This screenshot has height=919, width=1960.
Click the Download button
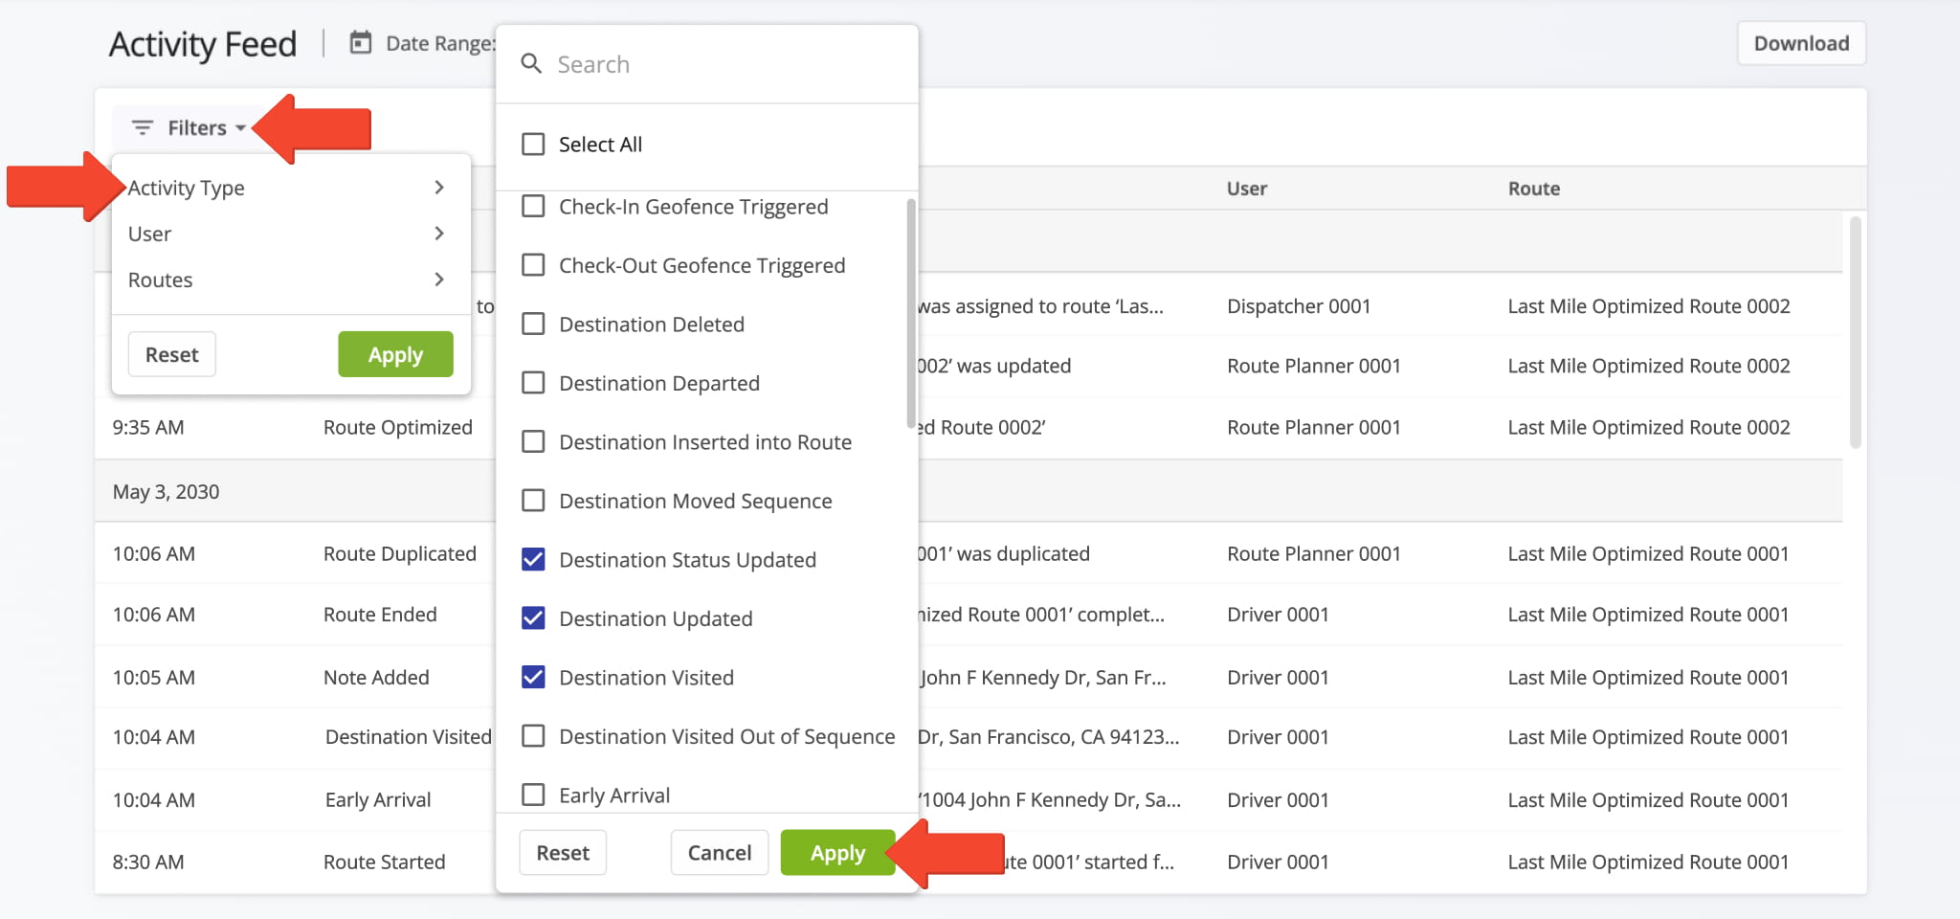pyautogui.click(x=1800, y=43)
